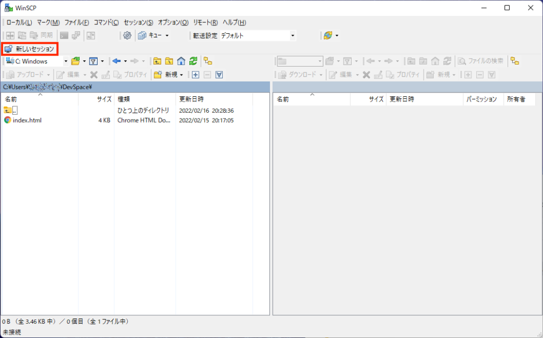Click the local panel 編集 button

[68, 75]
